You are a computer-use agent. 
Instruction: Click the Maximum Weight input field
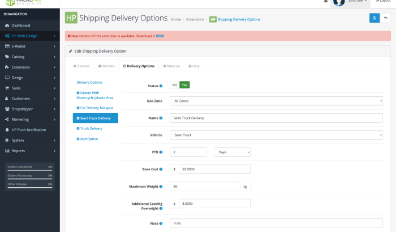pos(205,187)
